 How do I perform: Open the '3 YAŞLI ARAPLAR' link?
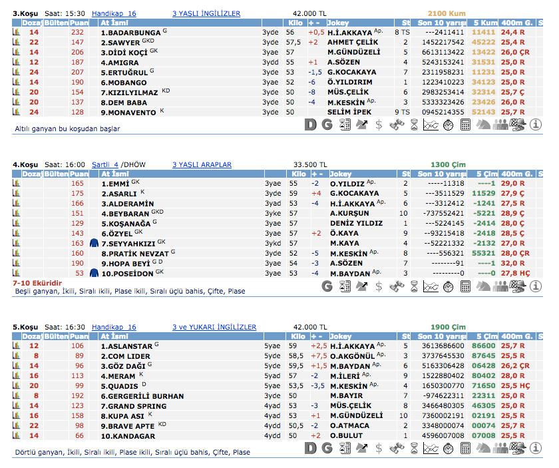(x=202, y=164)
